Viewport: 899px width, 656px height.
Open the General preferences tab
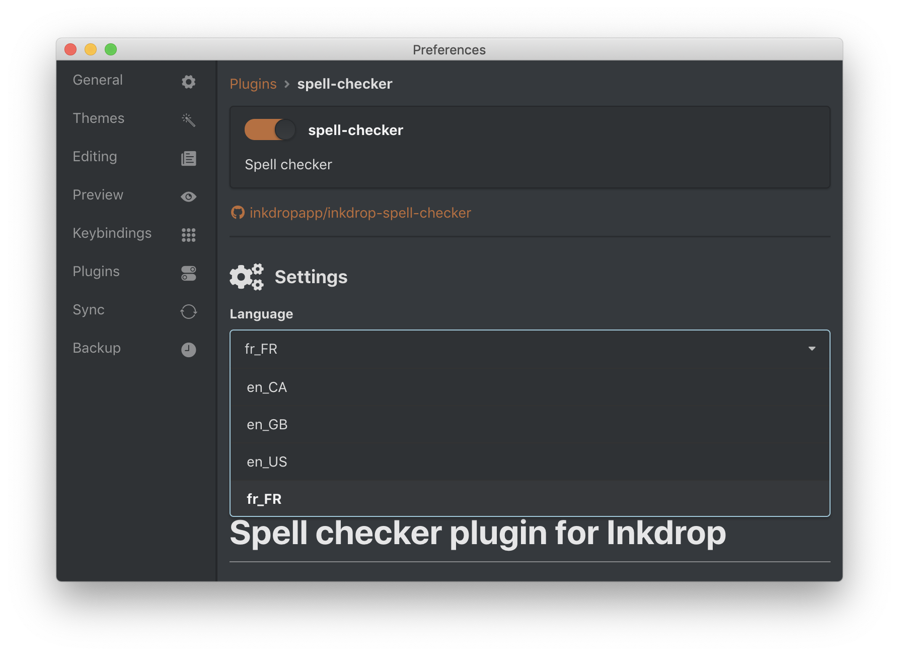pos(135,80)
